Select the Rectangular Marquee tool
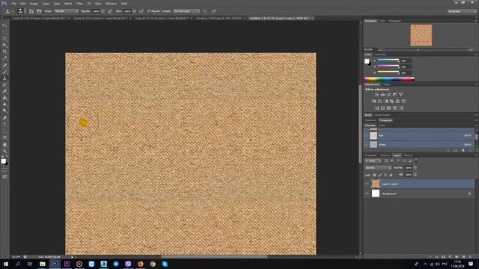479x269 pixels. [4, 32]
